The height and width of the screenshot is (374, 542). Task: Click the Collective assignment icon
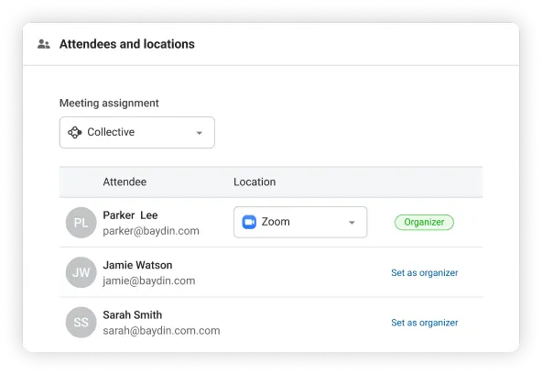[x=75, y=132]
